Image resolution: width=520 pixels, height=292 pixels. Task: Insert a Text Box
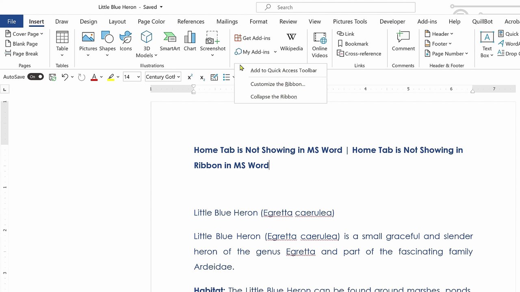(x=487, y=45)
